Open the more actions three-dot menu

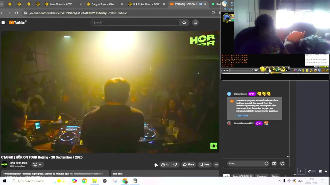(216, 164)
